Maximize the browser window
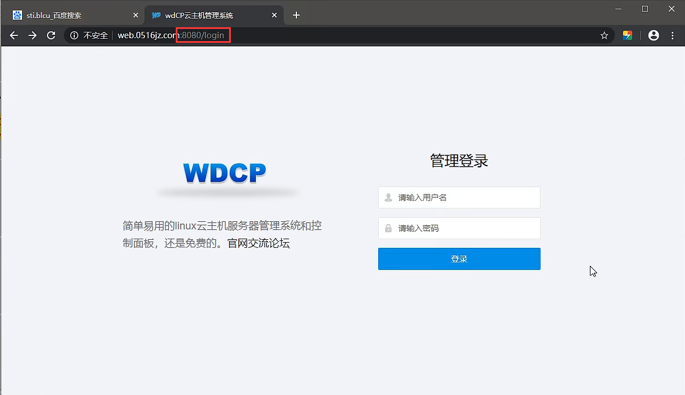 645,9
